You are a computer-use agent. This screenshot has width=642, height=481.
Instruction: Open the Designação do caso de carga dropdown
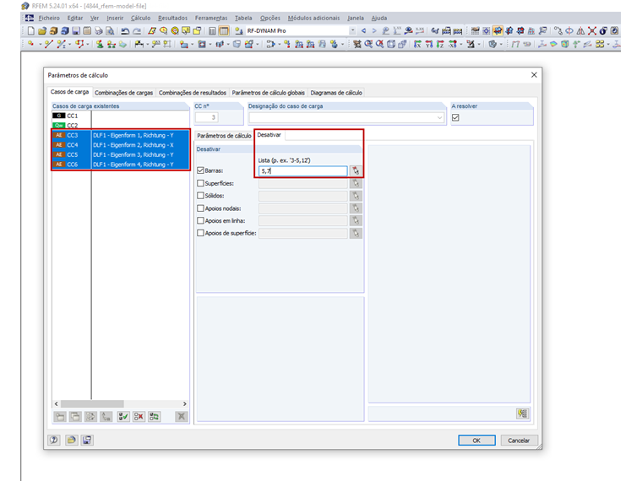(439, 118)
